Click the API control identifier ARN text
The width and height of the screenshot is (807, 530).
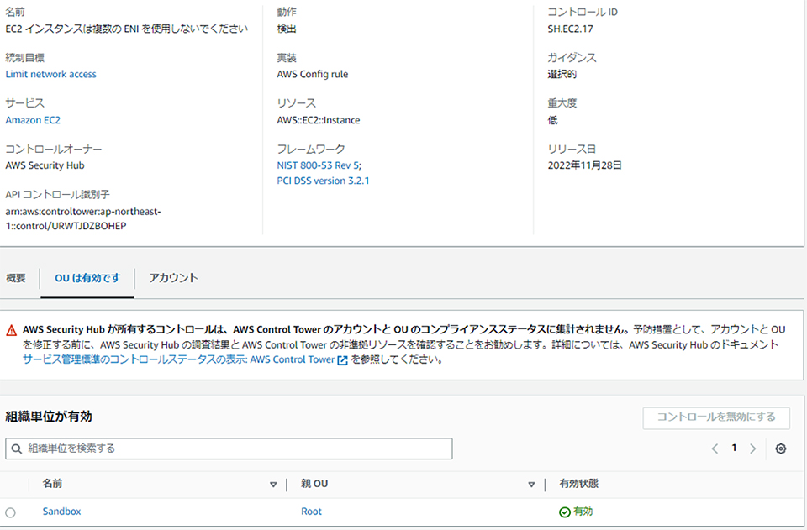(x=83, y=219)
